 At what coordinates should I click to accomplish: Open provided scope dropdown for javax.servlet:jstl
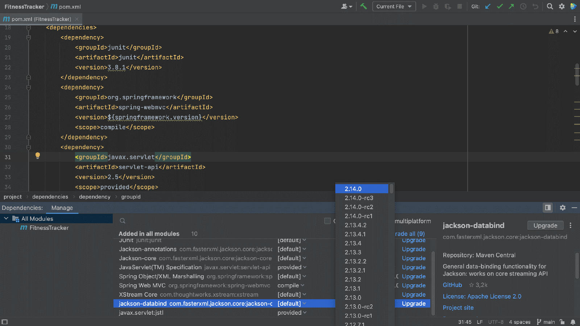click(x=292, y=313)
